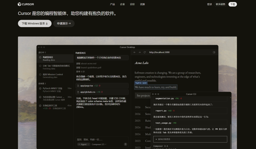Click the check icon beside 生物信息学工具
Viewport: 256px width, 149px height.
click(x=40, y=105)
